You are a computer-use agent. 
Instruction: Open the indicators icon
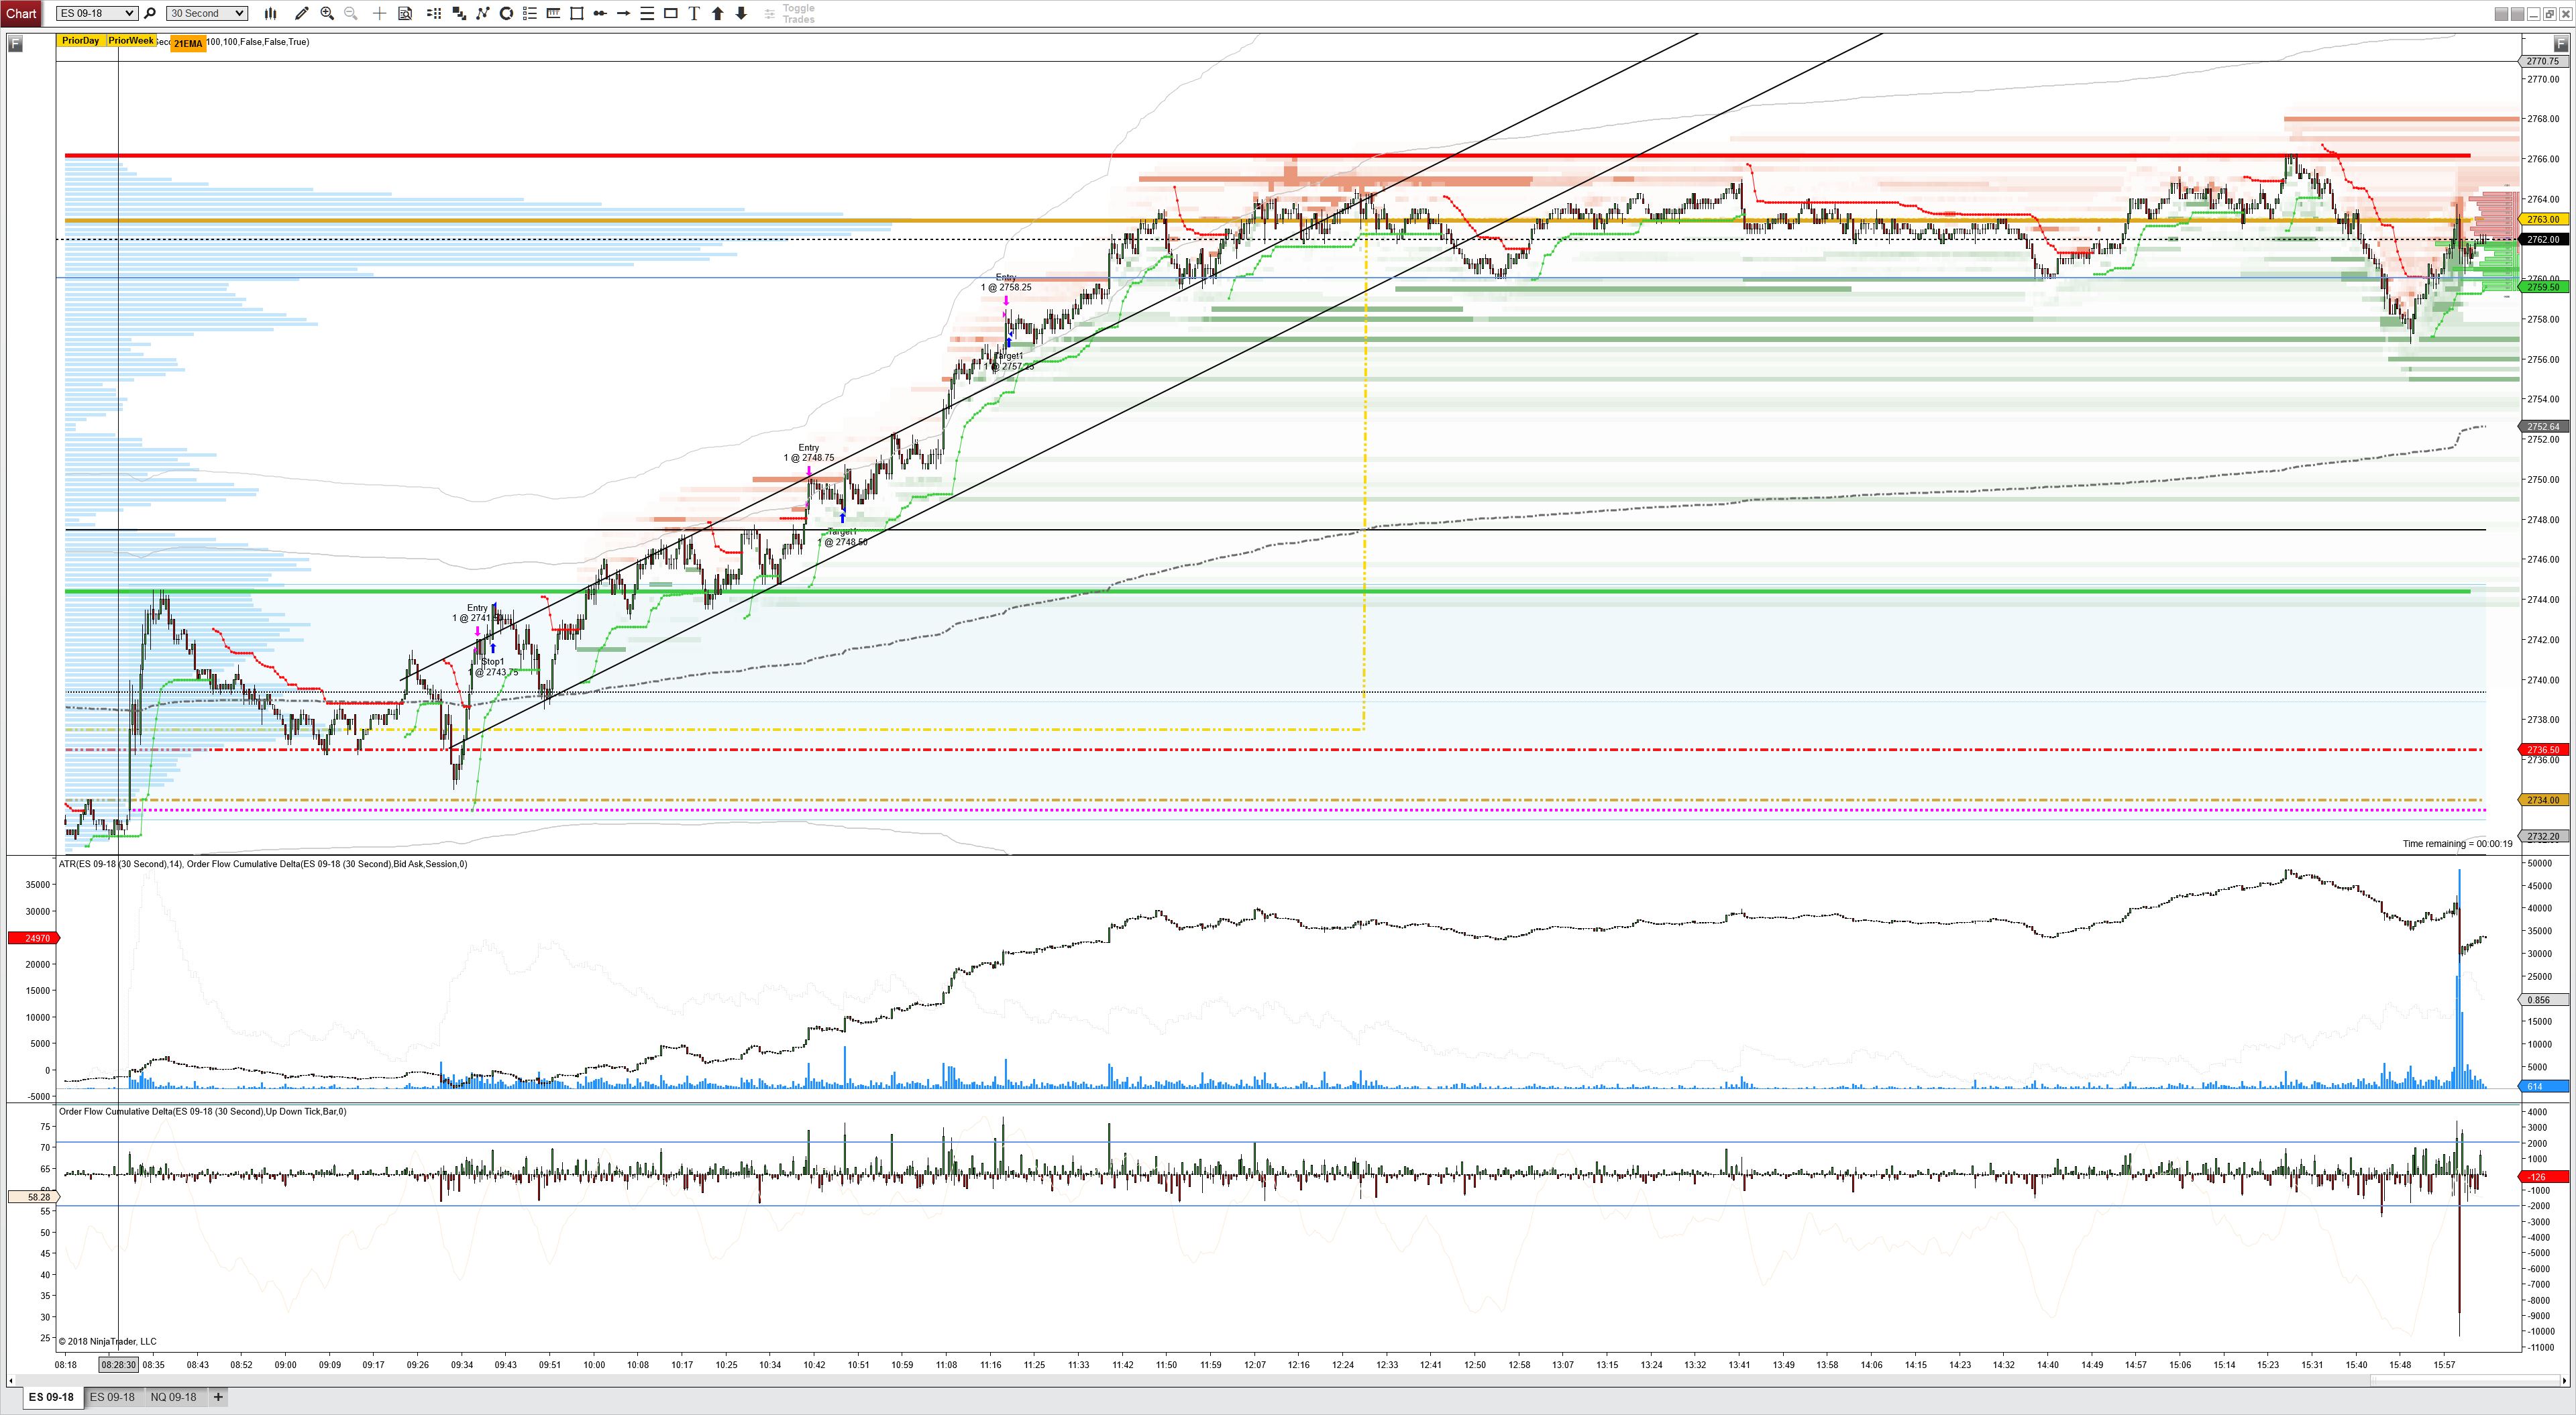[x=483, y=13]
